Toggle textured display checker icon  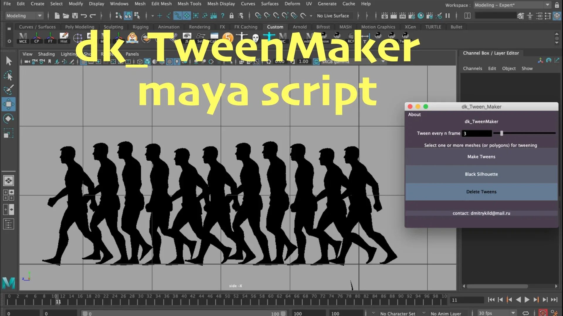point(169,62)
